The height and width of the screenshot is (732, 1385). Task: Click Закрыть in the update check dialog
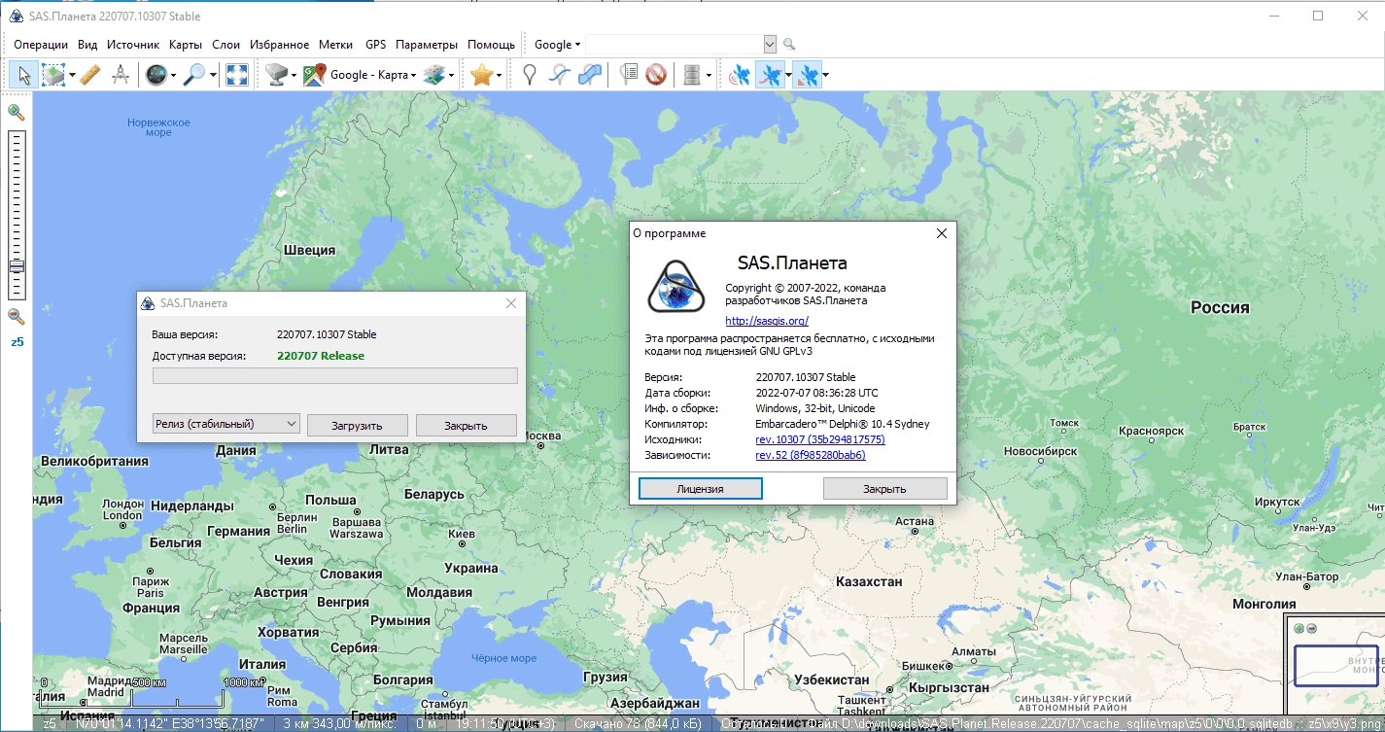pos(467,425)
